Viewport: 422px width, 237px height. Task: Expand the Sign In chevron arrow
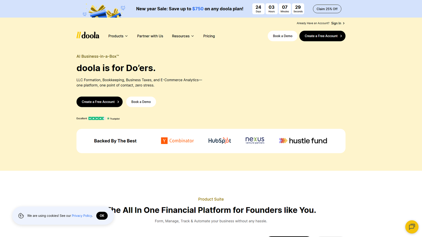click(344, 23)
